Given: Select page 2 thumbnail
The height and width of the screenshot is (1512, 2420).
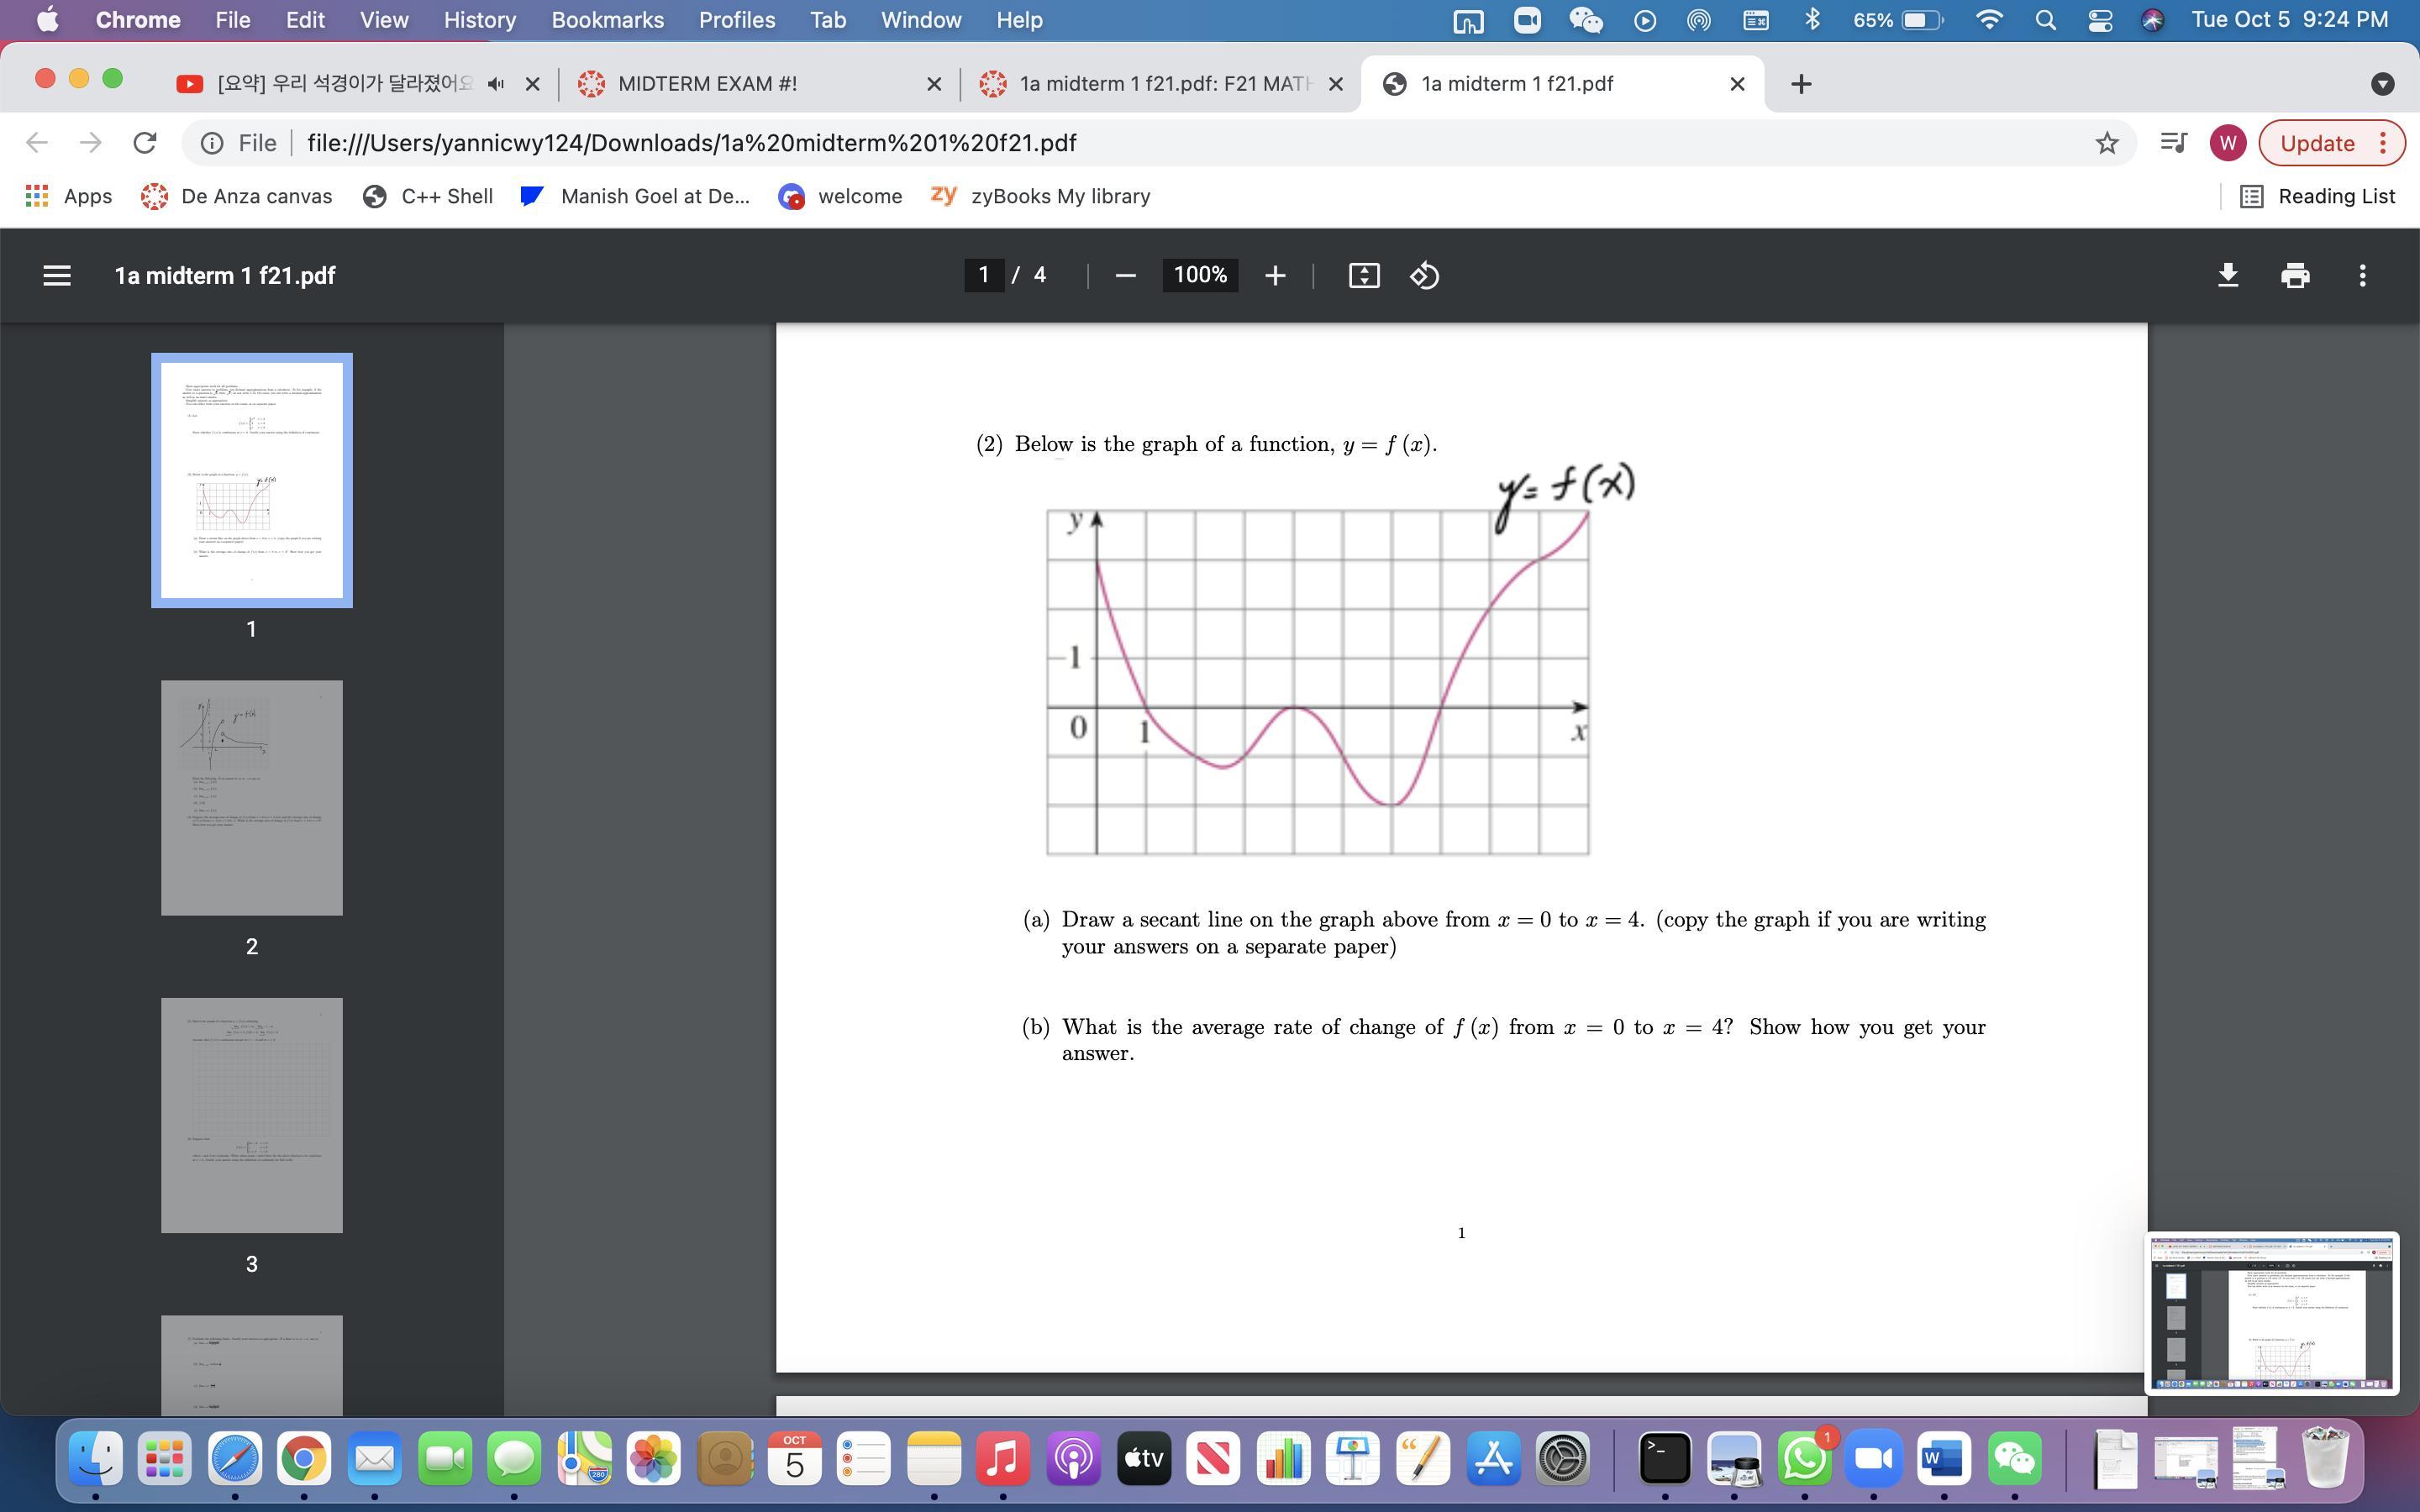Looking at the screenshot, I should 252,797.
